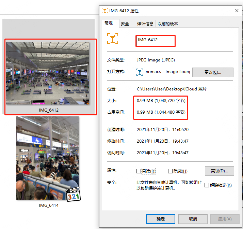Screen dimensions: 243x229
Task: Click the IMG_6414 file name label
Action: 49,205
